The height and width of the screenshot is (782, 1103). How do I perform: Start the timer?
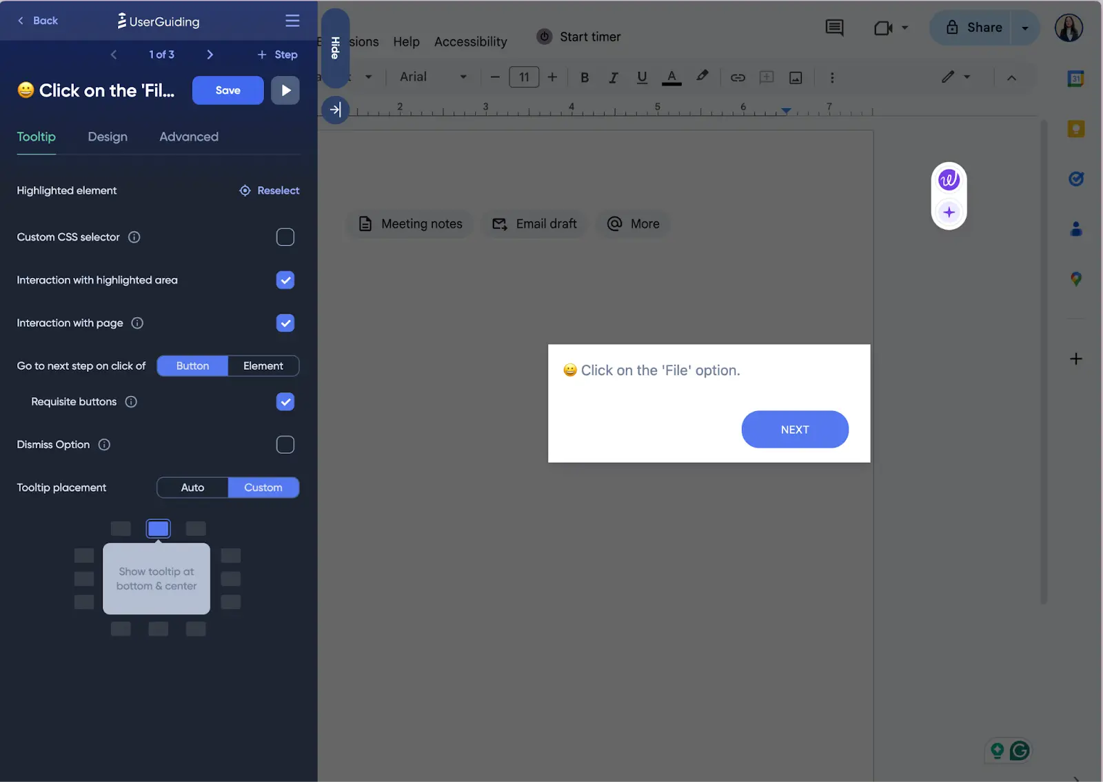click(x=579, y=37)
